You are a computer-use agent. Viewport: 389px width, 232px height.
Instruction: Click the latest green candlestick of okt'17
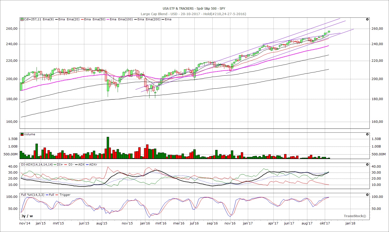(x=329, y=32)
